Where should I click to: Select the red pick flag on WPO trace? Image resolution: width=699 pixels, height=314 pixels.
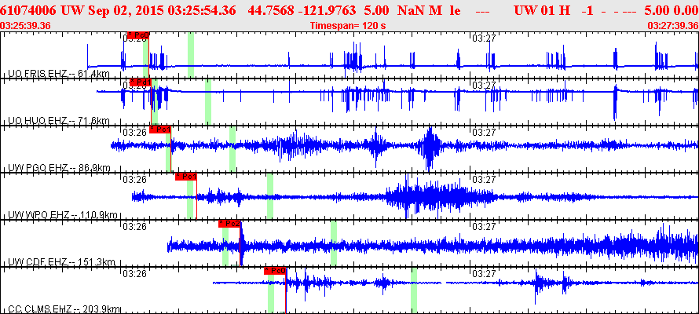pos(185,177)
